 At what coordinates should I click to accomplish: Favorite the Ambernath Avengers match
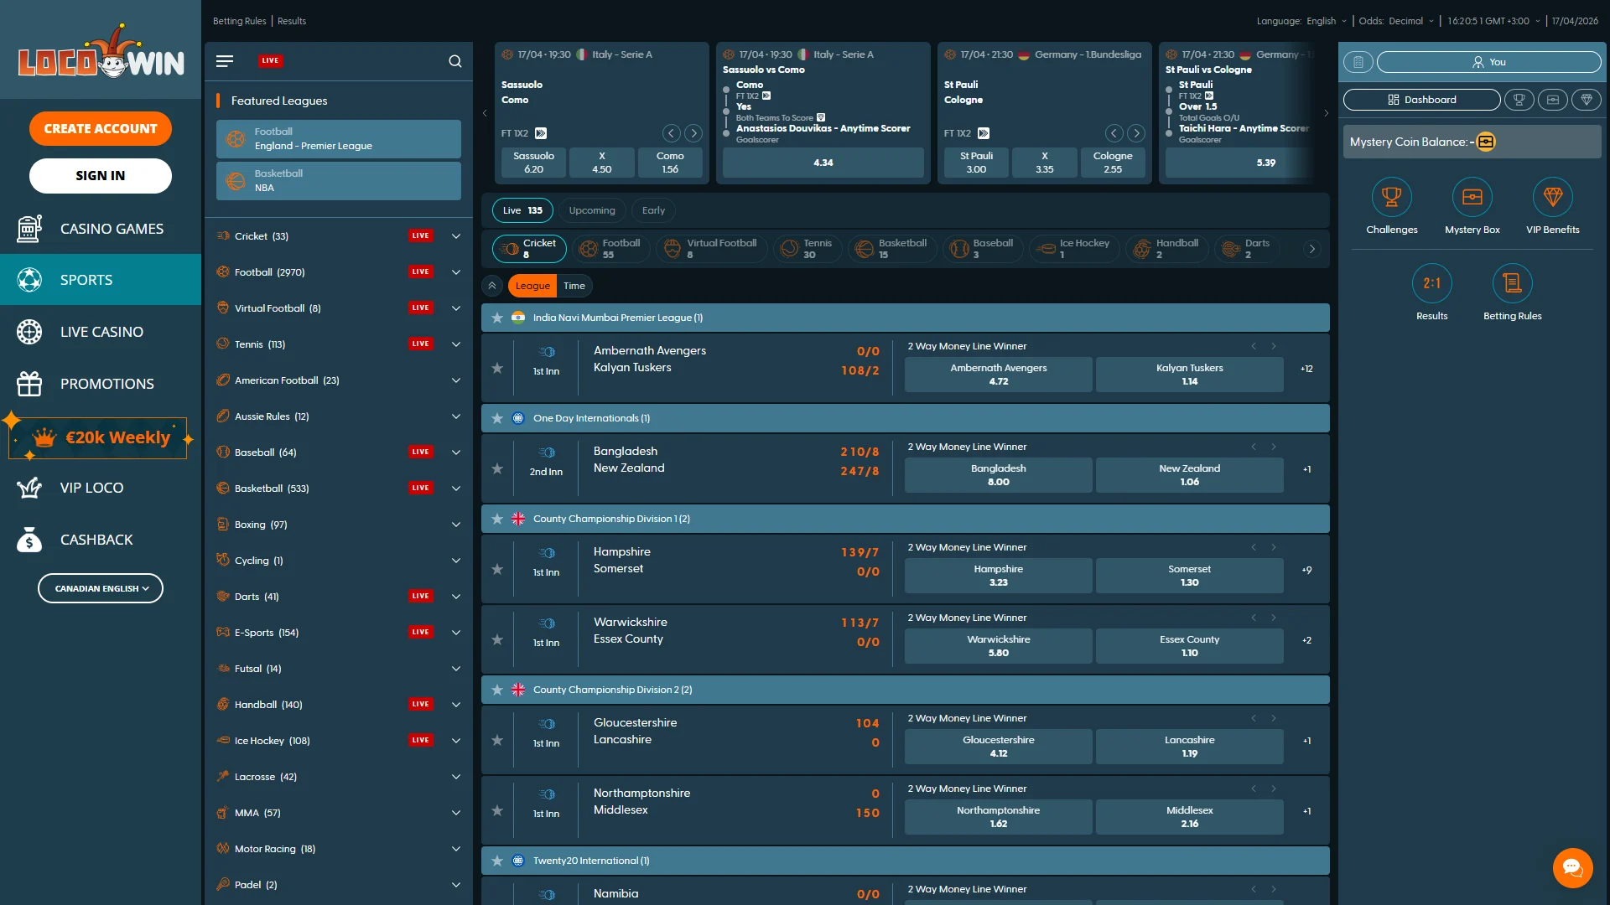pos(497,368)
